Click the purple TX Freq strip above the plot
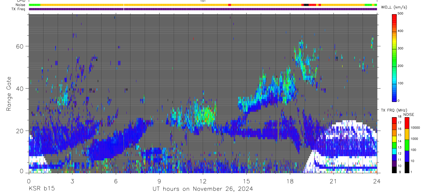This screenshot has height=196, width=424. [203, 9]
